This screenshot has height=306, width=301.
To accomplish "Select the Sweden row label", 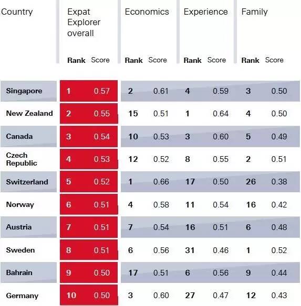I will click(20, 250).
